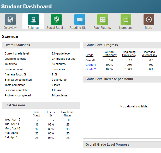Click the Focus % column header

coord(51,114)
